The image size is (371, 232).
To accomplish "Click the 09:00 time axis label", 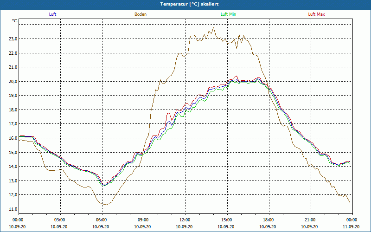I will click(x=144, y=220).
